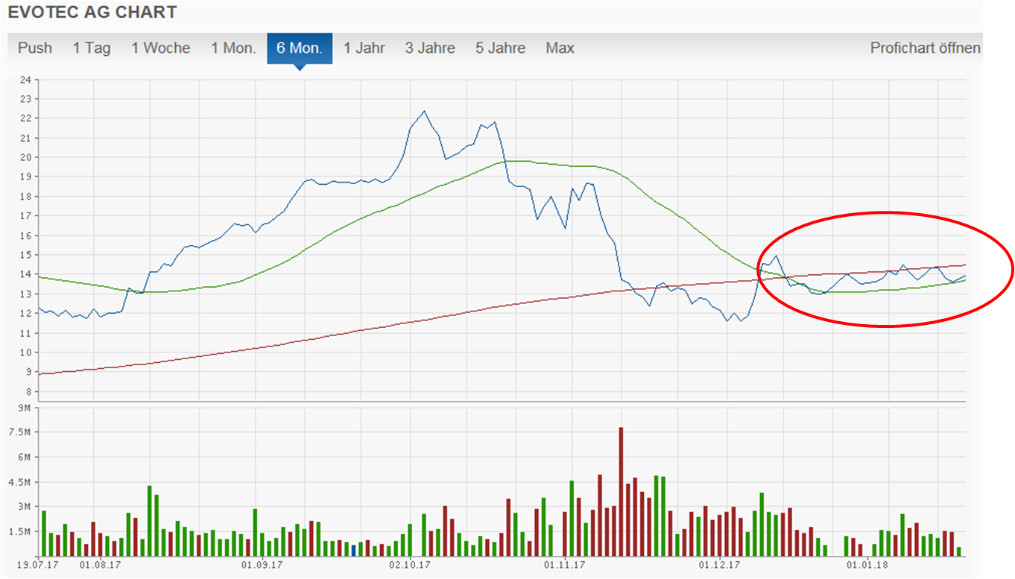Click the tallest red volume bar
This screenshot has height=579, width=1015.
click(621, 492)
